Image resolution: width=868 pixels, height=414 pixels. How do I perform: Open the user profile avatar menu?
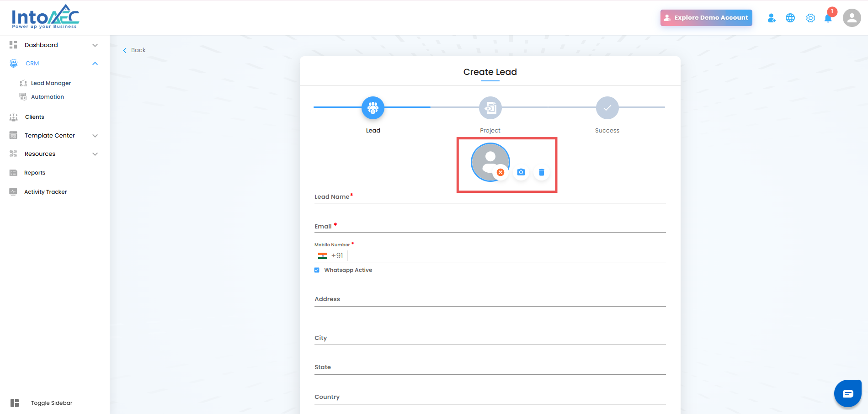pyautogui.click(x=852, y=18)
